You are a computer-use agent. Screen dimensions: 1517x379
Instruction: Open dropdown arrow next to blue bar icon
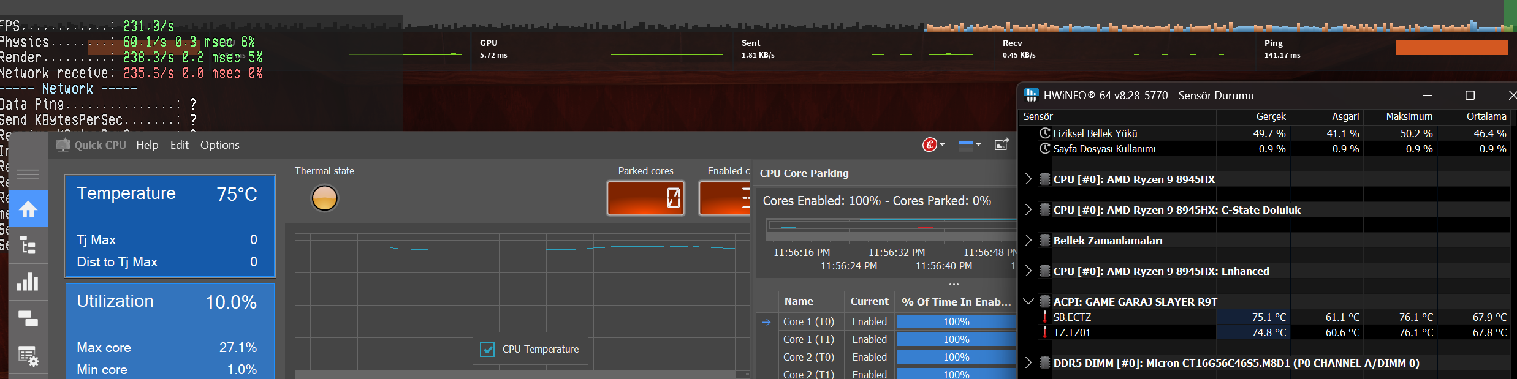pyautogui.click(x=978, y=144)
